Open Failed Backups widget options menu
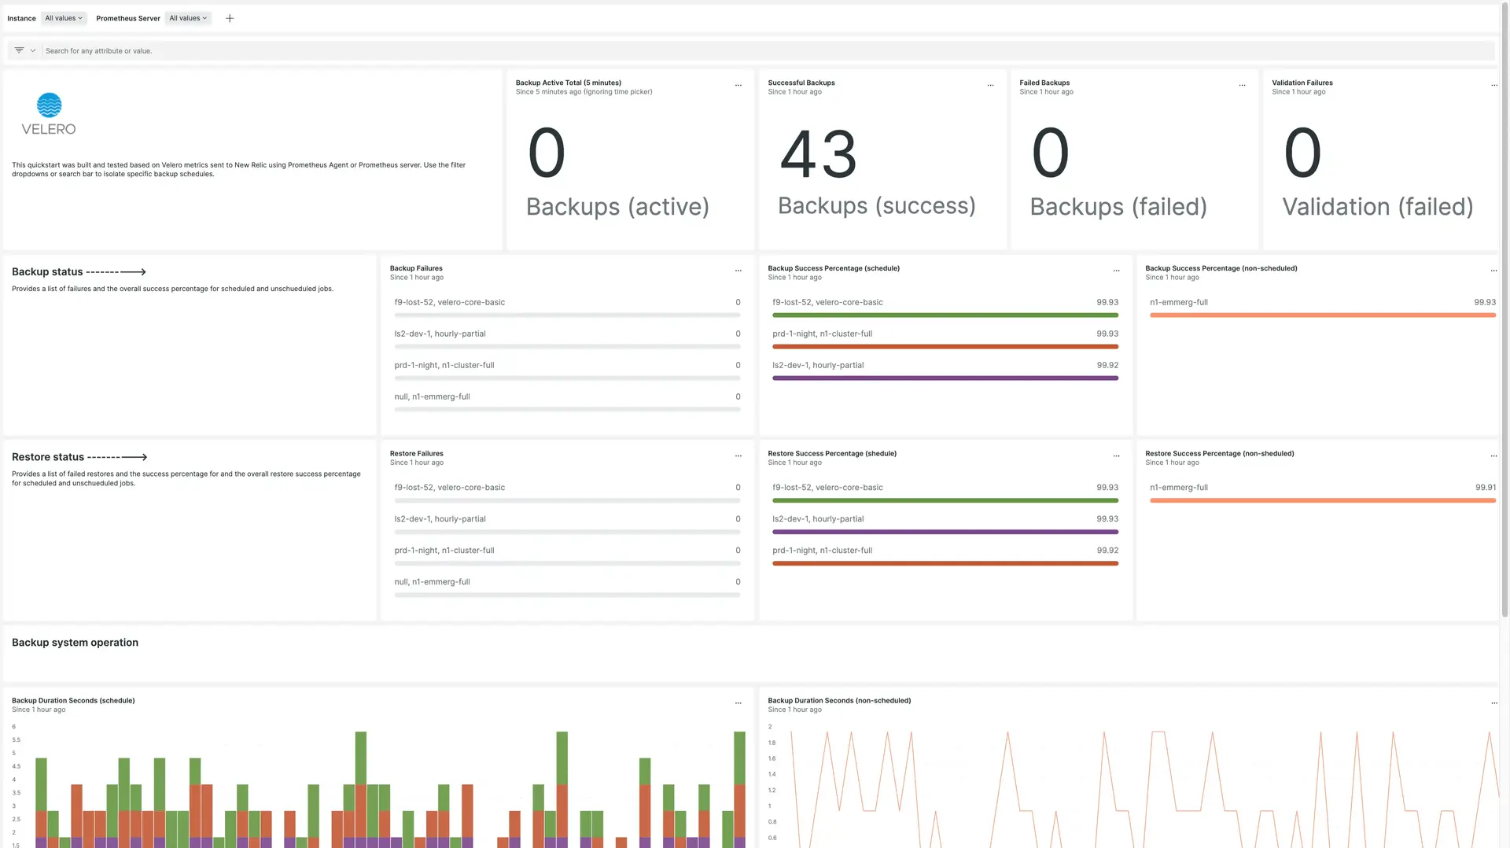Viewport: 1510px width, 848px height. coord(1242,85)
